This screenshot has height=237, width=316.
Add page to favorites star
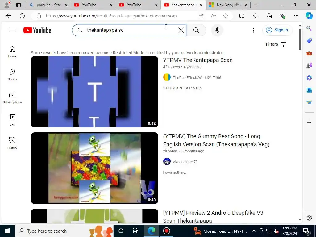click(226, 16)
